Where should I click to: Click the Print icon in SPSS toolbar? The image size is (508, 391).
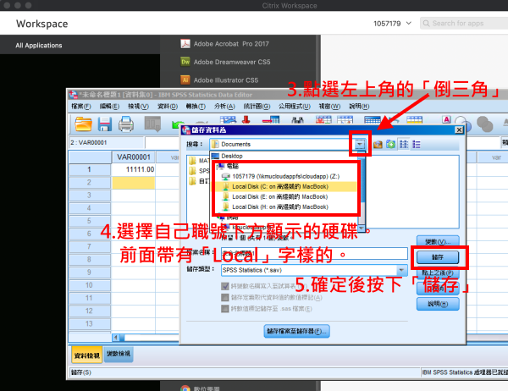(x=125, y=124)
